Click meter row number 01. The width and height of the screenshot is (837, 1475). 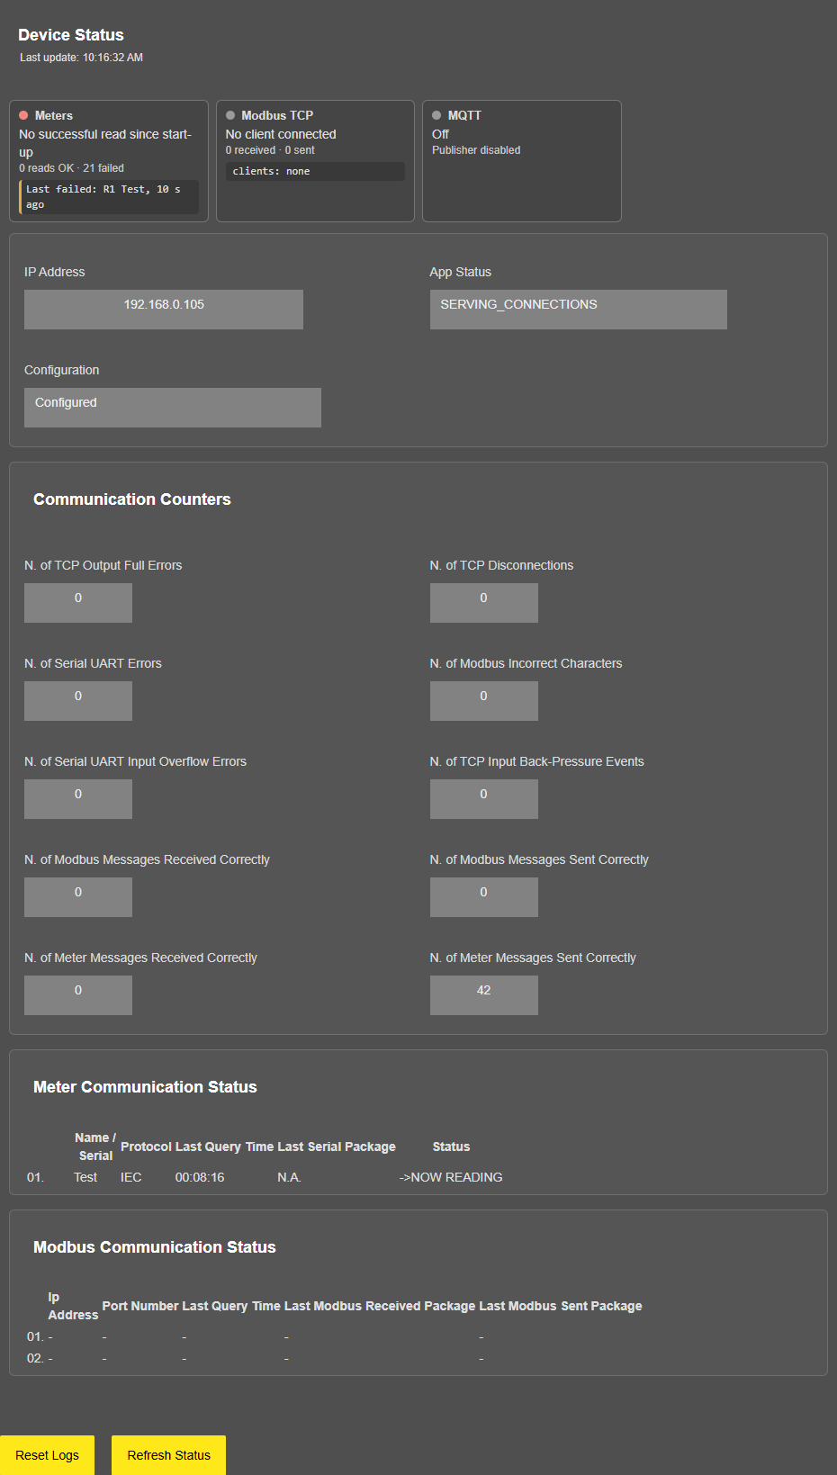(35, 1177)
